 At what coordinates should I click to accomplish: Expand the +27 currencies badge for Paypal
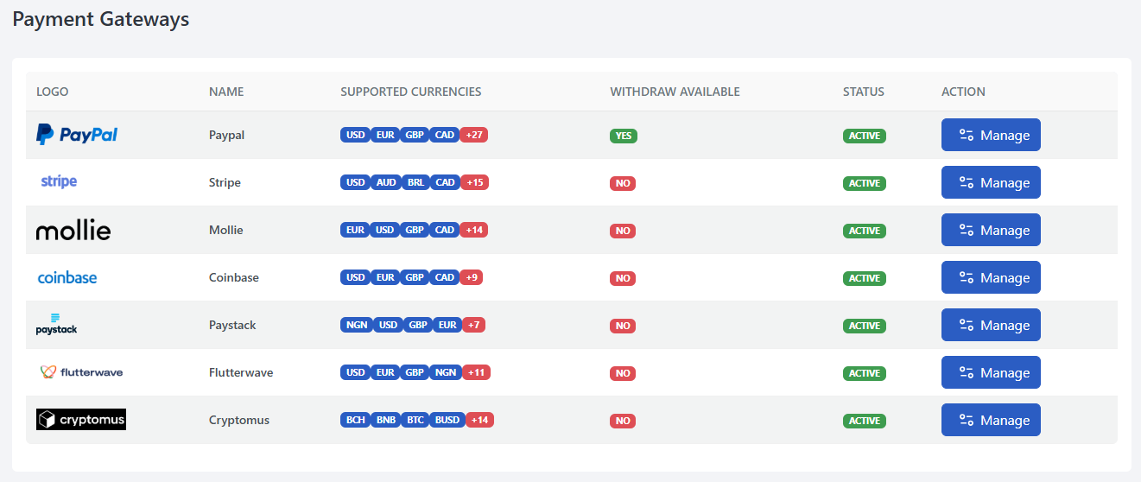coord(473,135)
